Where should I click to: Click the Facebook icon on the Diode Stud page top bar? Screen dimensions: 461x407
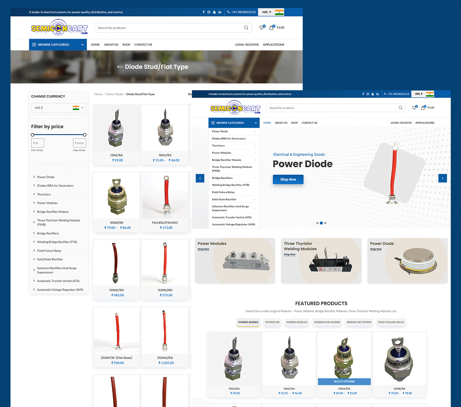pos(204,12)
